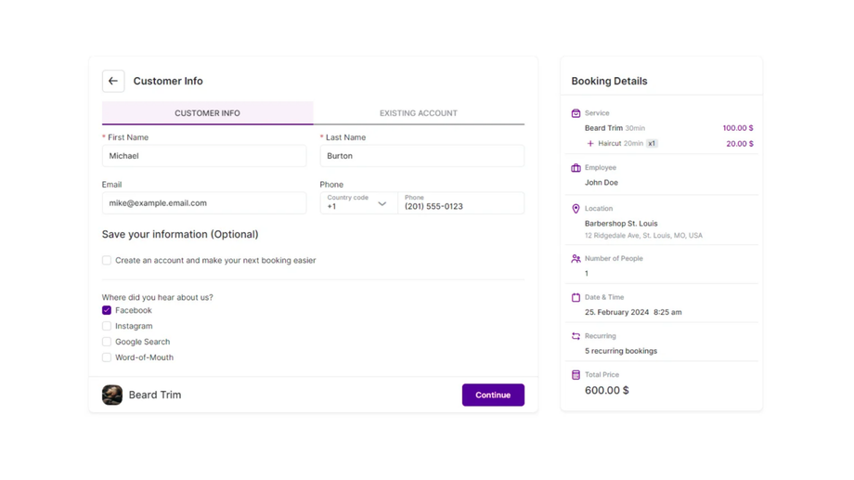Switch to the Existing Account tab
This screenshot has height=480, width=854.
(418, 113)
